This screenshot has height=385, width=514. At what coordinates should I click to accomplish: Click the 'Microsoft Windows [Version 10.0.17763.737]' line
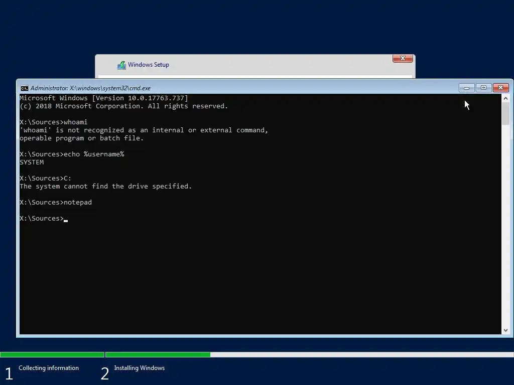104,98
